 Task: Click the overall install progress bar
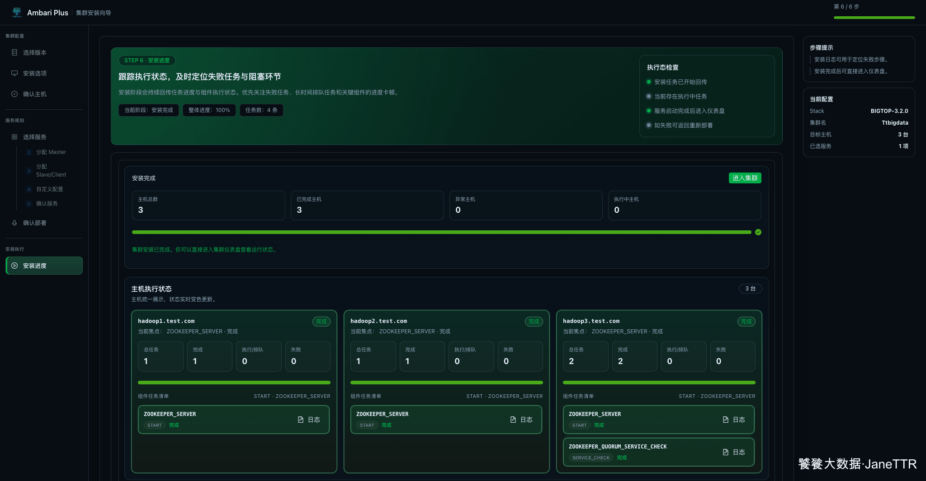point(441,232)
